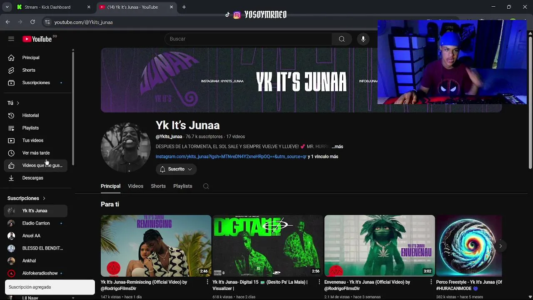Image resolution: width=533 pixels, height=300 pixels.
Task: Activate voice search microphone
Action: coord(363,39)
